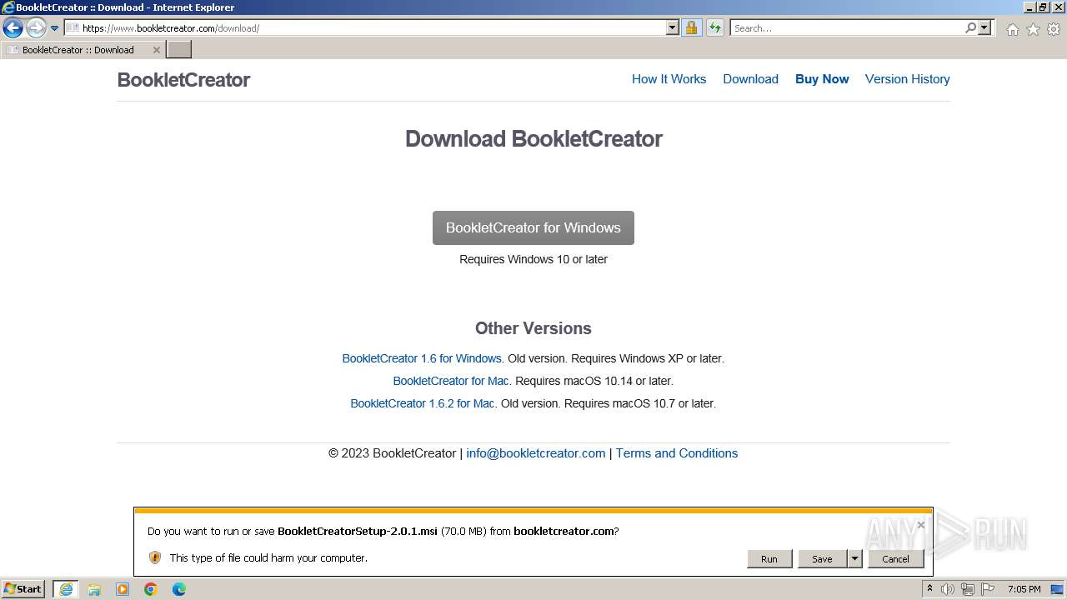Image resolution: width=1067 pixels, height=600 pixels.
Task: Open the Buy Now page
Action: [x=822, y=79]
